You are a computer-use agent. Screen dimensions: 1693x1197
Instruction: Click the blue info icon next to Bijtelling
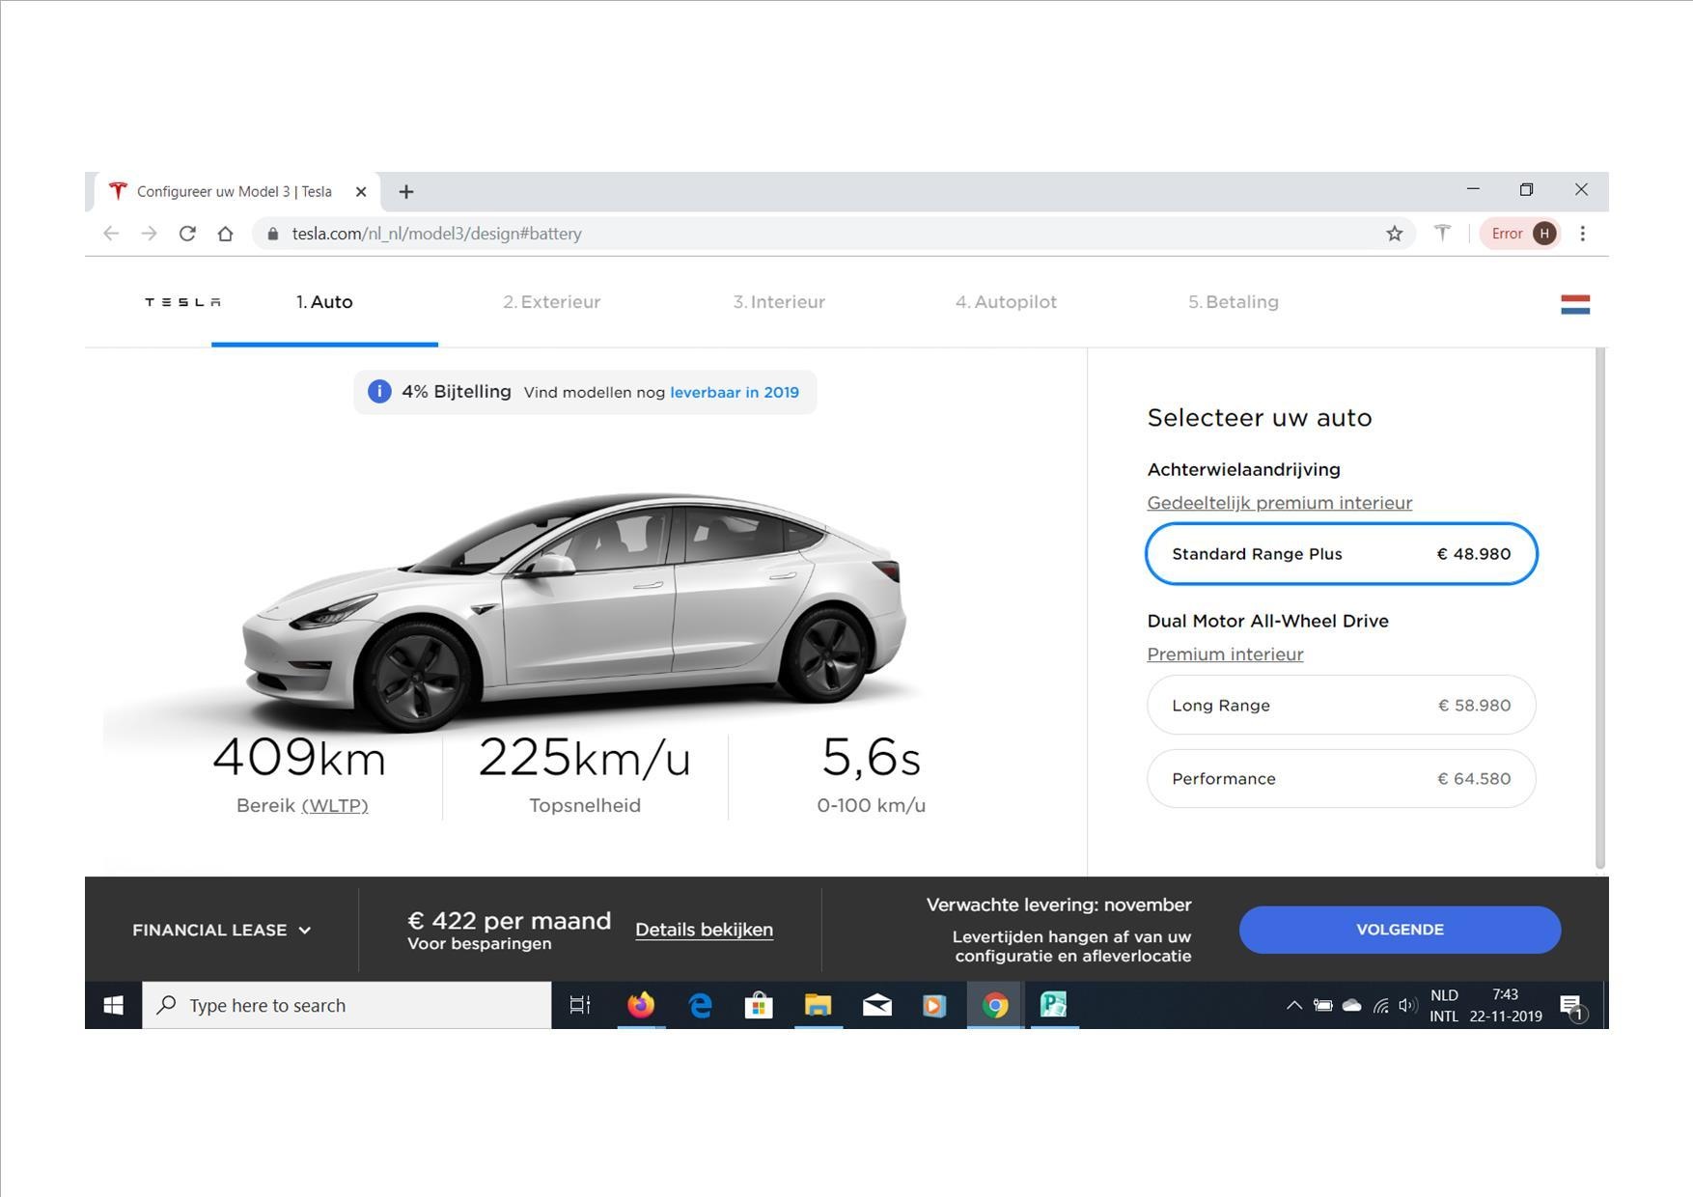(x=379, y=392)
